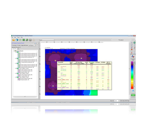The height and width of the screenshot is (115, 146).
Task: Open the Select APs from floors dropdown
Action: pyautogui.click(x=32, y=45)
